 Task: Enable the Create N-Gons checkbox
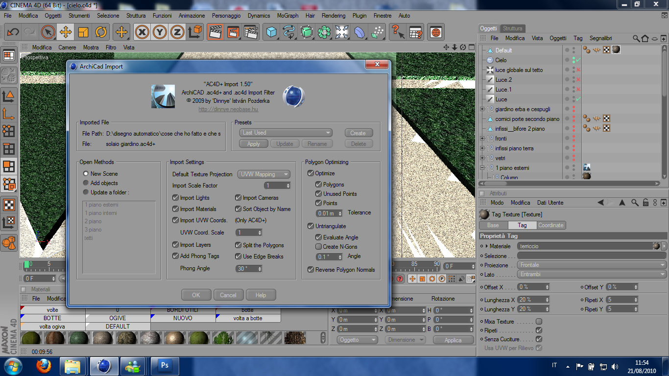click(x=319, y=247)
